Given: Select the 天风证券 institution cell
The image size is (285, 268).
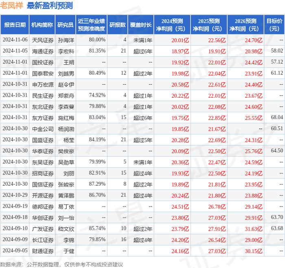Looking at the screenshot, I should click(x=43, y=40).
